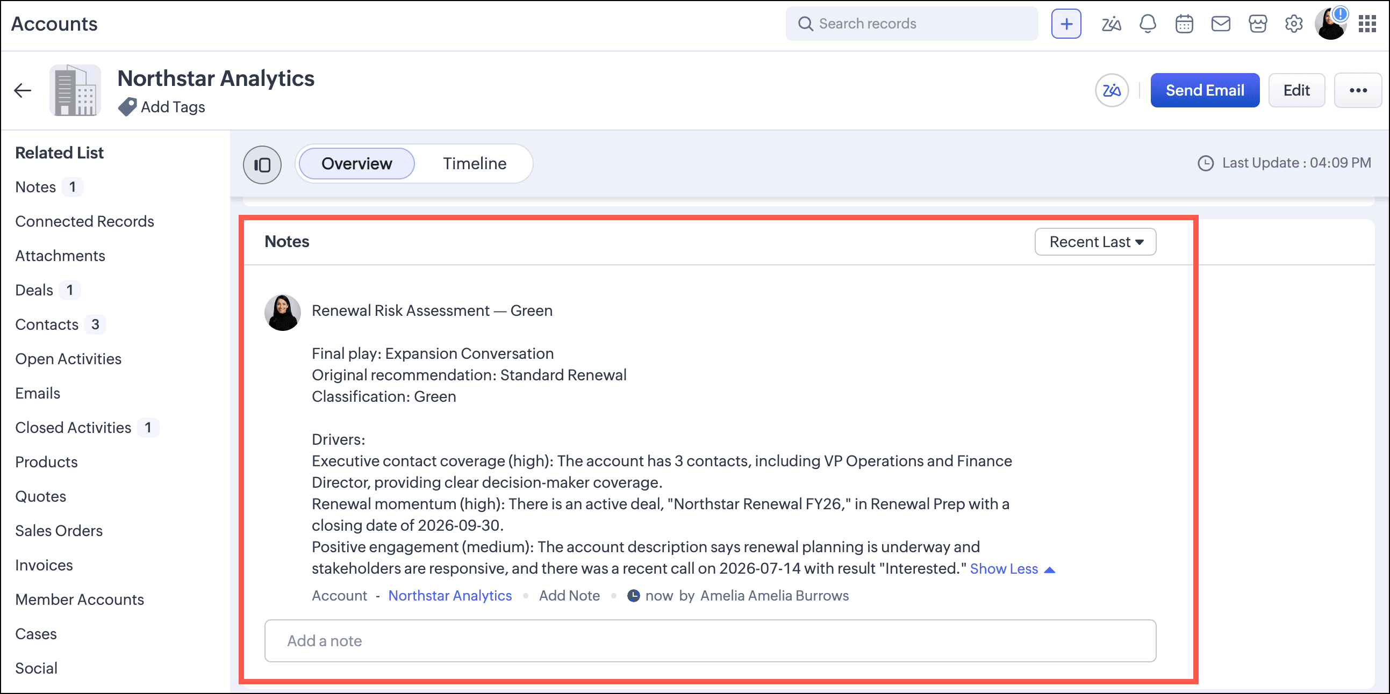This screenshot has width=1390, height=694.
Task: Click the Northstar Analytics building logo
Action: [x=76, y=90]
